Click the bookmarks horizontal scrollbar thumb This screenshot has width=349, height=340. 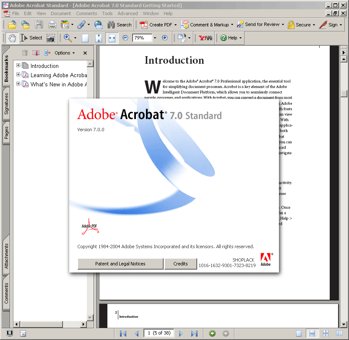pos(42,324)
